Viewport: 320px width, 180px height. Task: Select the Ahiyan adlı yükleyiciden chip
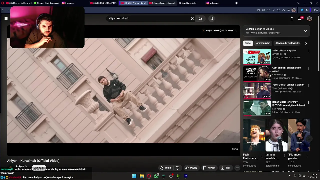[x=288, y=43]
